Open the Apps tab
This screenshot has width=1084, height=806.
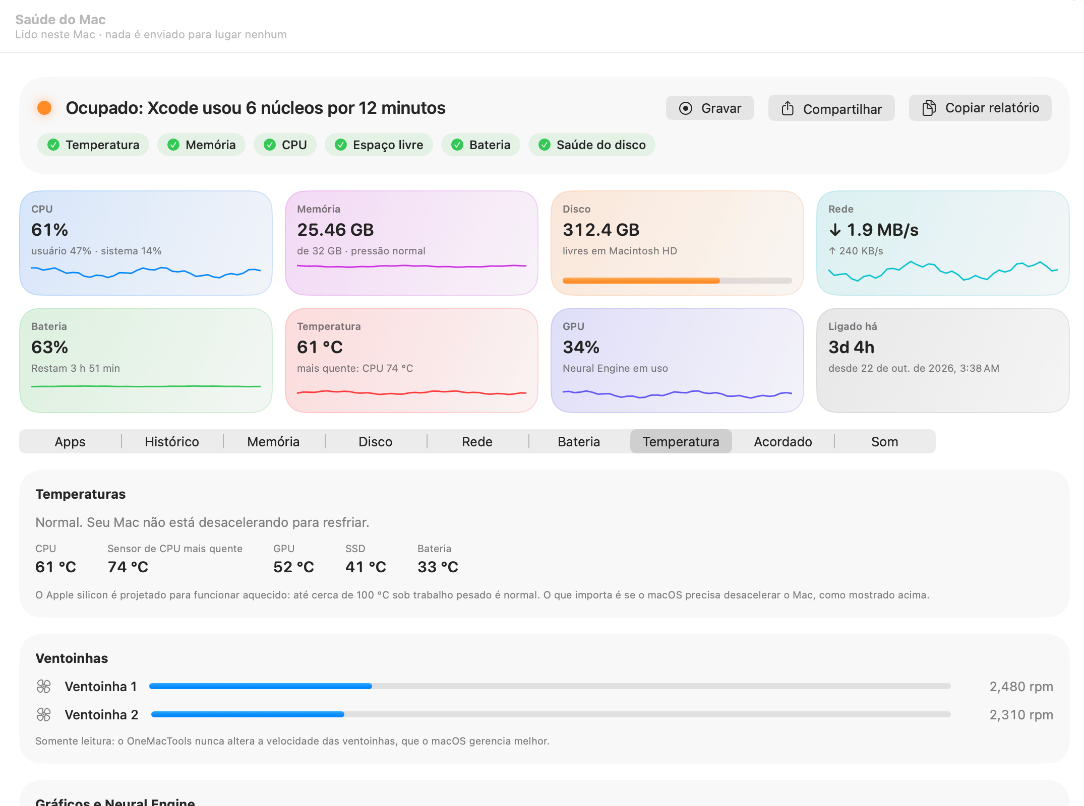[x=70, y=442]
